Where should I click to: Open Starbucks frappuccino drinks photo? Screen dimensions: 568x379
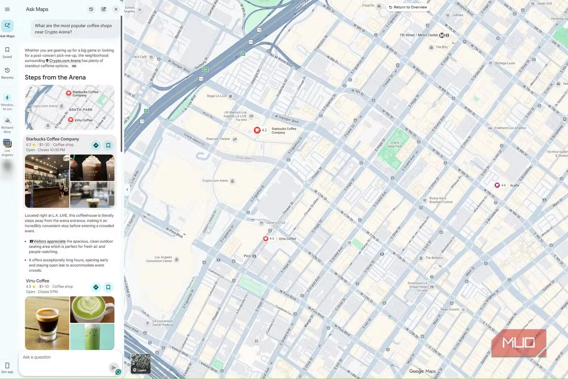coord(92,168)
